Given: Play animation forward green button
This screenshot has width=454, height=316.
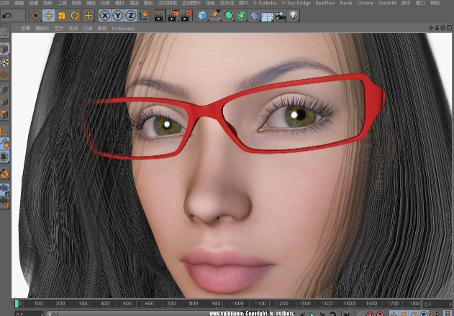Looking at the screenshot, I should click(312, 314).
